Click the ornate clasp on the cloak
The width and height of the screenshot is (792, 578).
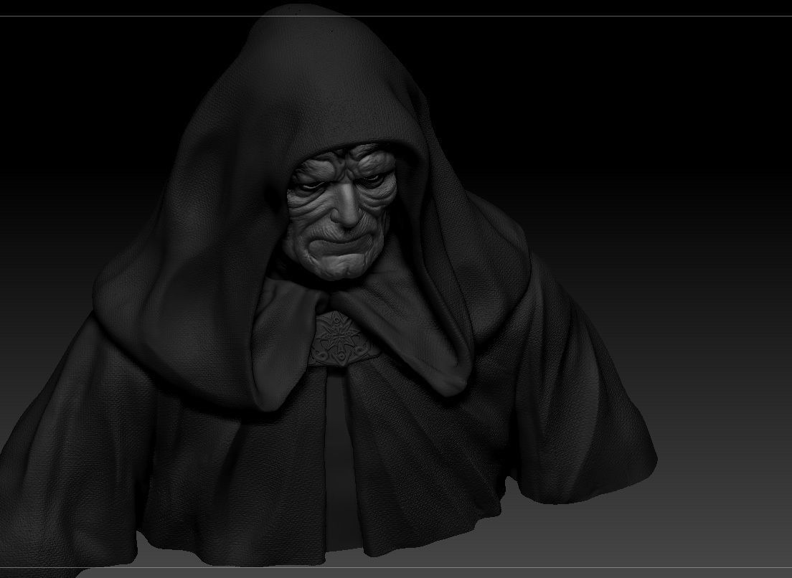[342, 338]
